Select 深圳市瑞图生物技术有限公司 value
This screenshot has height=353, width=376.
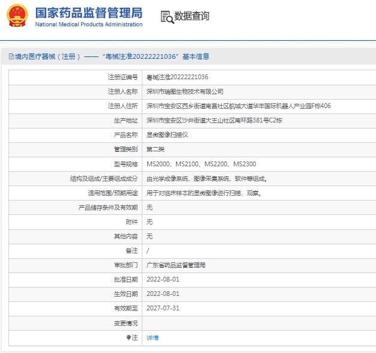(x=185, y=91)
